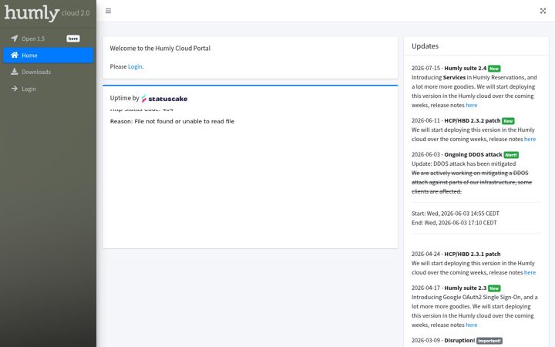Click 'HCP/HBD 2.3.2 patch' title text
Screen dimensions: 555x347
tap(473, 121)
